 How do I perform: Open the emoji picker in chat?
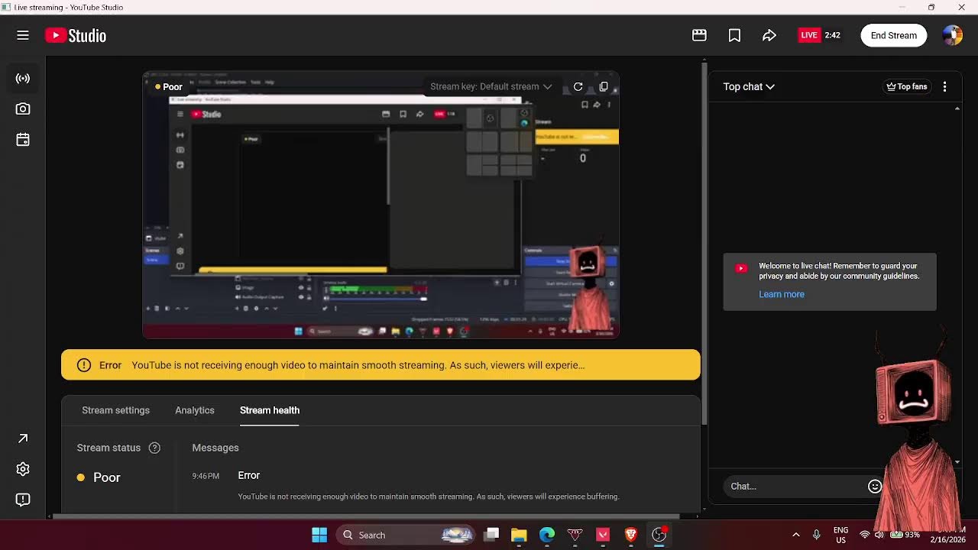point(875,486)
